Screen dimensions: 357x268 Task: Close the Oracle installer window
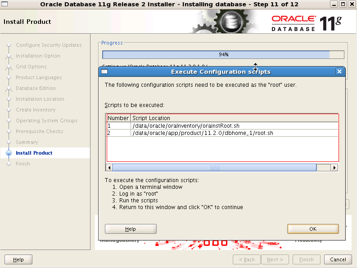coord(352,4)
